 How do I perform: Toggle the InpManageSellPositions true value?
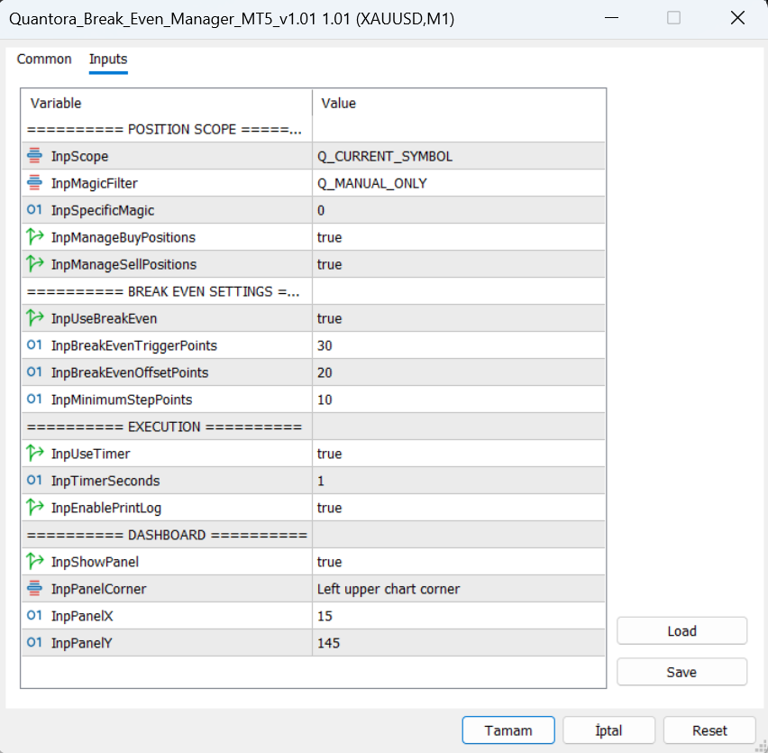click(459, 264)
